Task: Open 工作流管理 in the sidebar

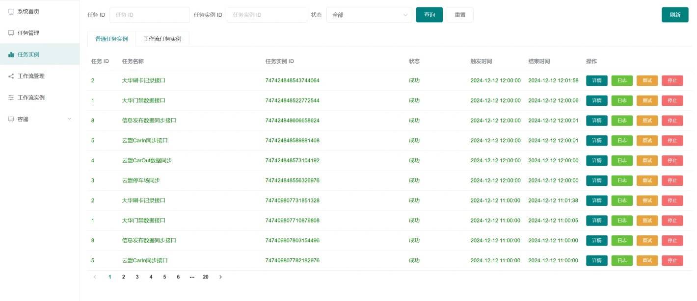Action: click(40, 76)
